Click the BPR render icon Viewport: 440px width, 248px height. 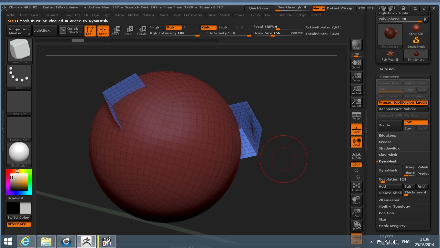tap(356, 45)
